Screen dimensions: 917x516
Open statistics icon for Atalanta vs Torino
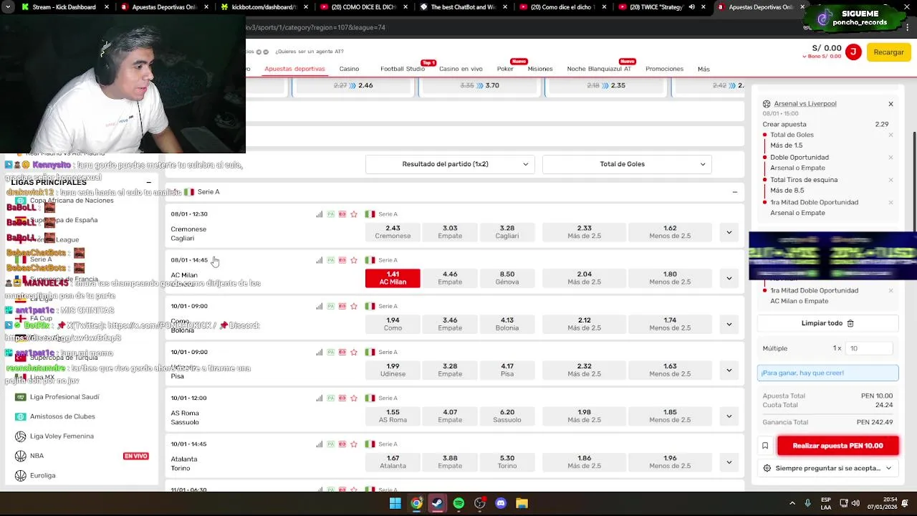tap(320, 444)
